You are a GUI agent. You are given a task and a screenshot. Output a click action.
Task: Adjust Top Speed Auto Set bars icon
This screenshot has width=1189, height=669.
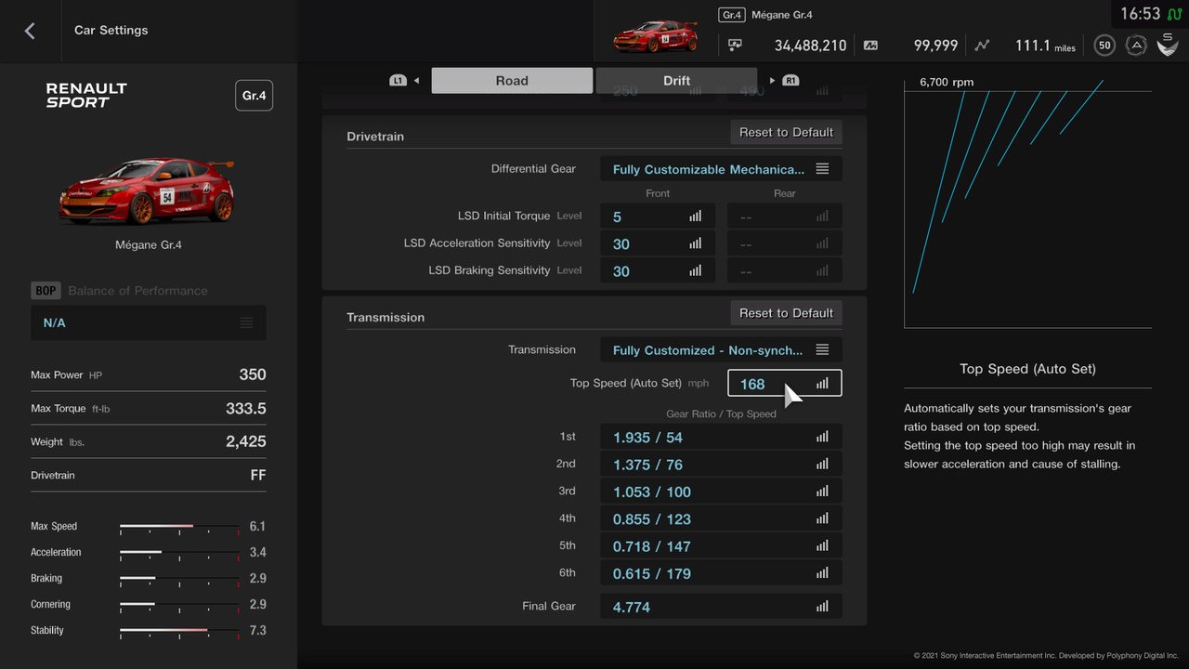pyautogui.click(x=822, y=384)
